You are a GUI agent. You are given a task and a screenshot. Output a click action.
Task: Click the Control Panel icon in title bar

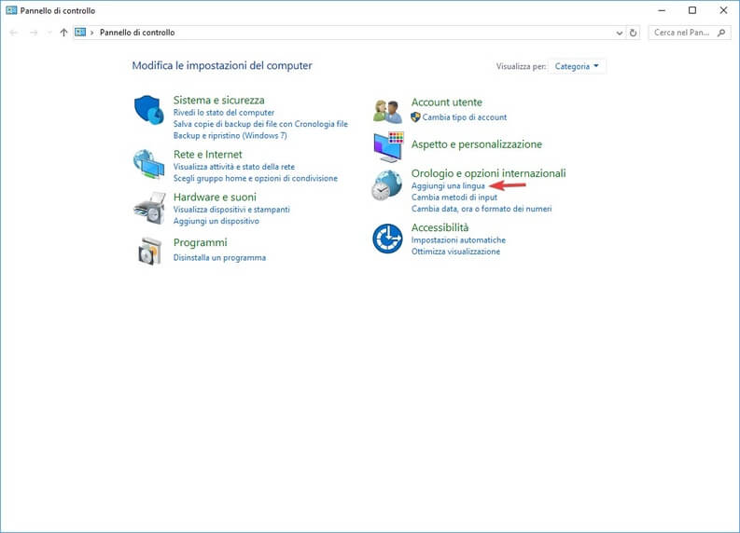point(11,10)
